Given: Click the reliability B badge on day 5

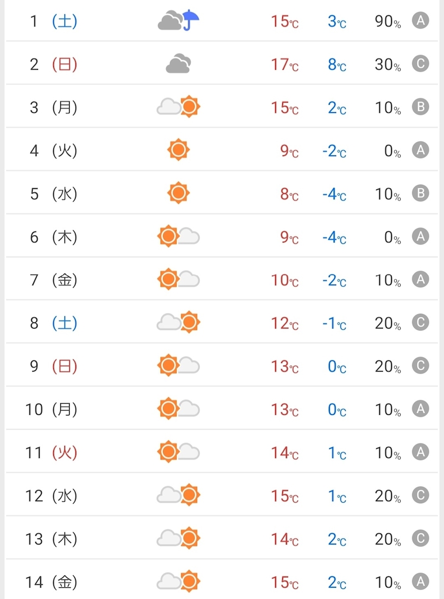Looking at the screenshot, I should pyautogui.click(x=420, y=194).
